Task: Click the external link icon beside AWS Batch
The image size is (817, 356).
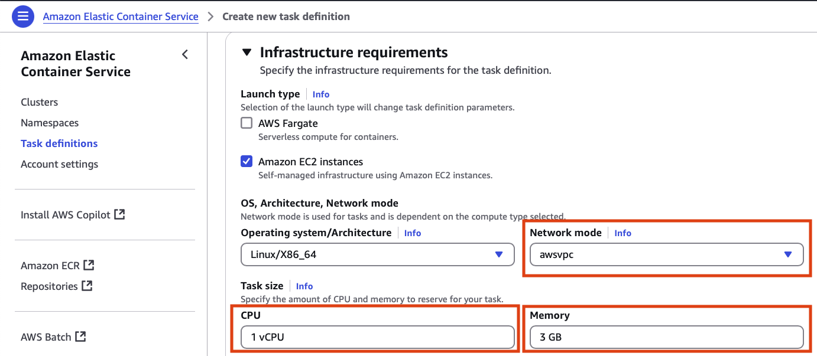Action: pyautogui.click(x=80, y=337)
